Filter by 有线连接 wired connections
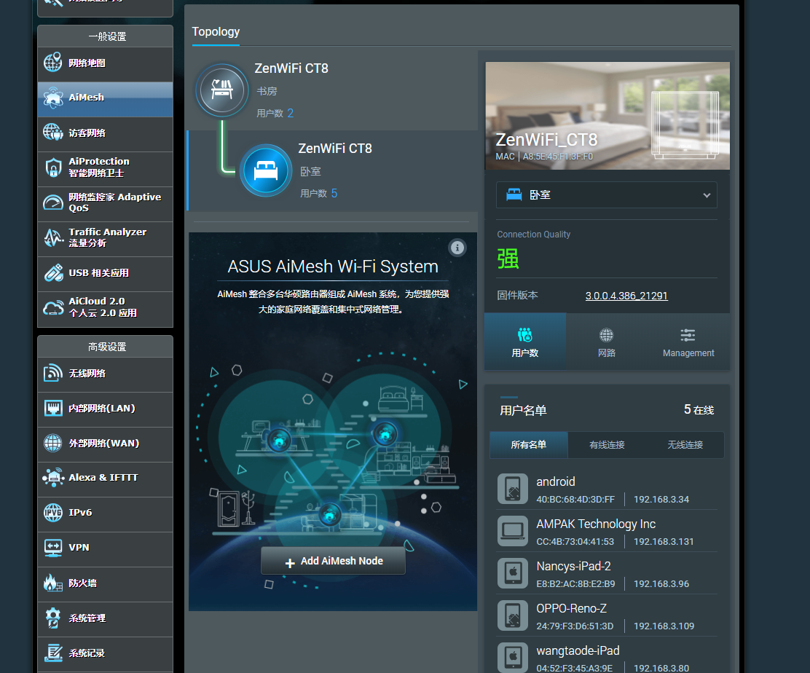Image resolution: width=810 pixels, height=673 pixels. [607, 445]
